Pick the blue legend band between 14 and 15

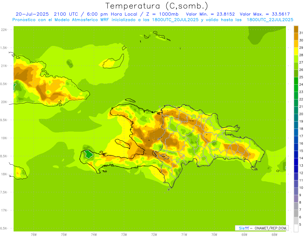tap(296, 155)
